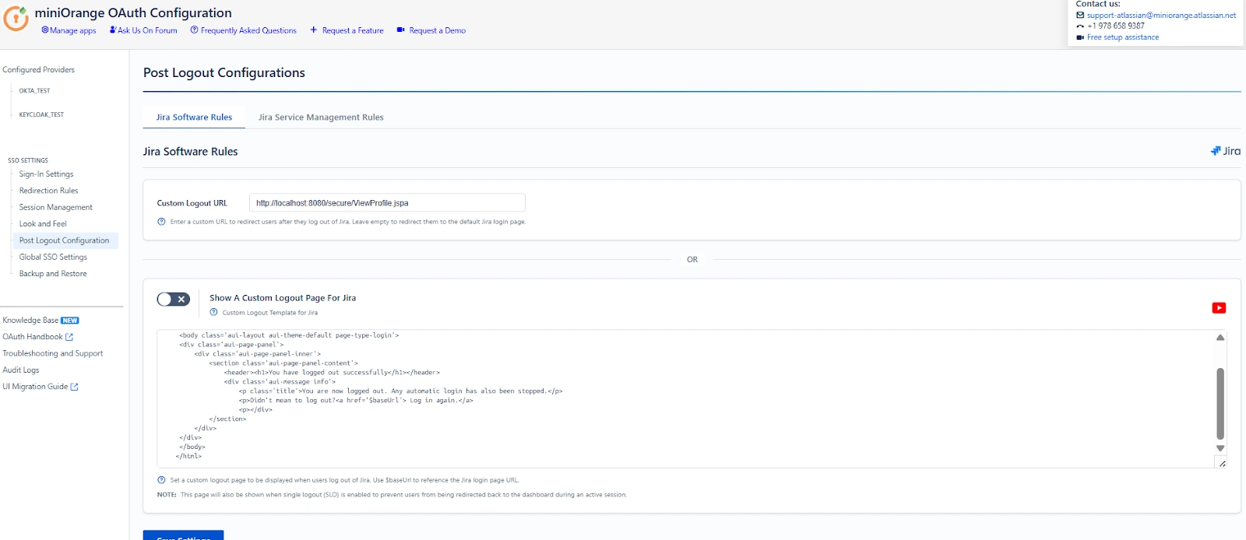Click the email envelope icon in Contact us
Image resolution: width=1246 pixels, height=540 pixels.
point(1080,15)
